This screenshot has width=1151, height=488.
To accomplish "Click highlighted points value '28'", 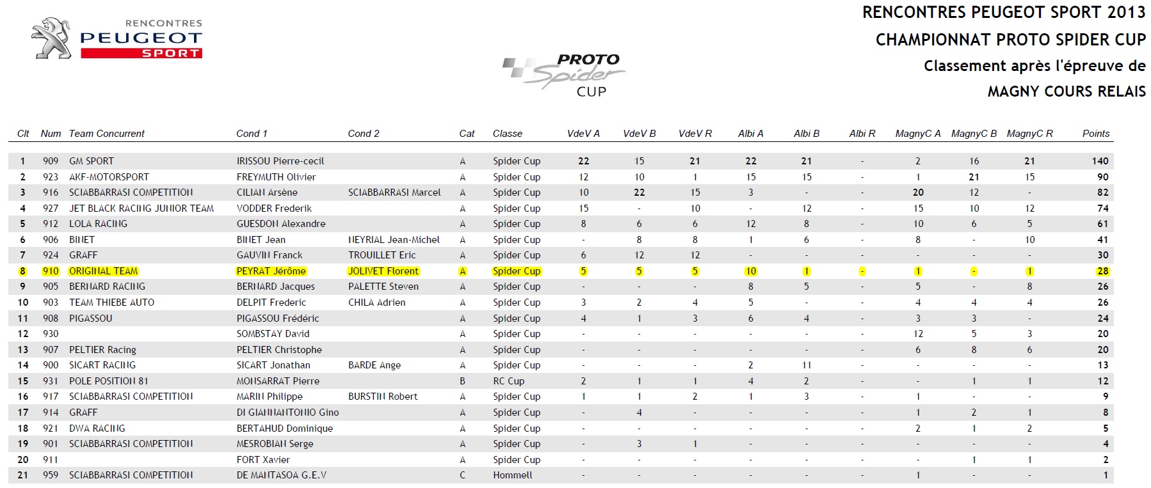I will point(1103,271).
